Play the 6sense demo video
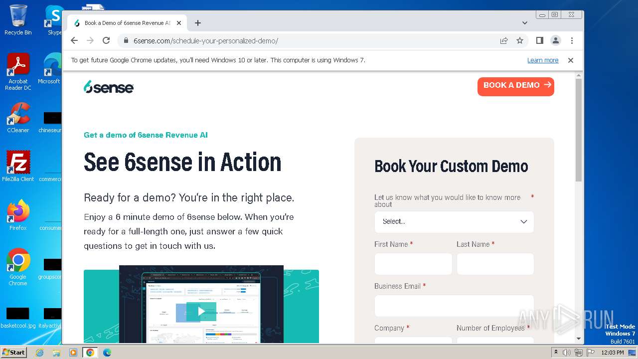 click(201, 312)
